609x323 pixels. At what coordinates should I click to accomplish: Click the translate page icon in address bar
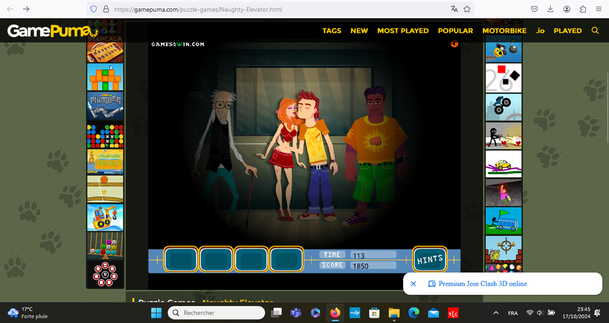454,9
